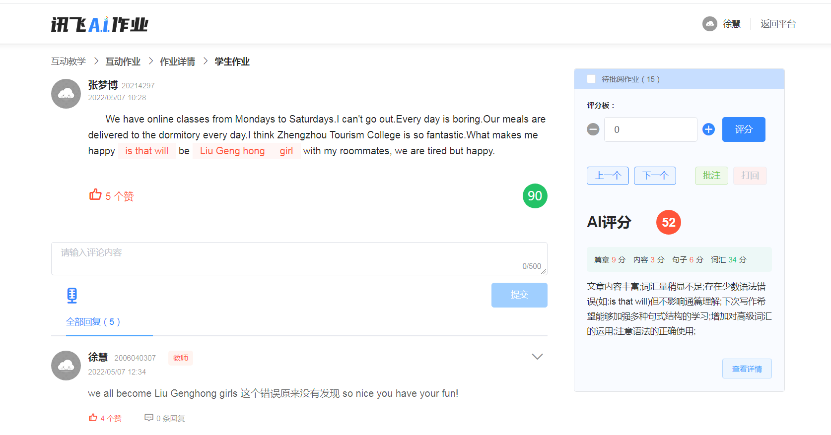Click the 评分 button
Image resolution: width=831 pixels, height=435 pixels.
(743, 129)
